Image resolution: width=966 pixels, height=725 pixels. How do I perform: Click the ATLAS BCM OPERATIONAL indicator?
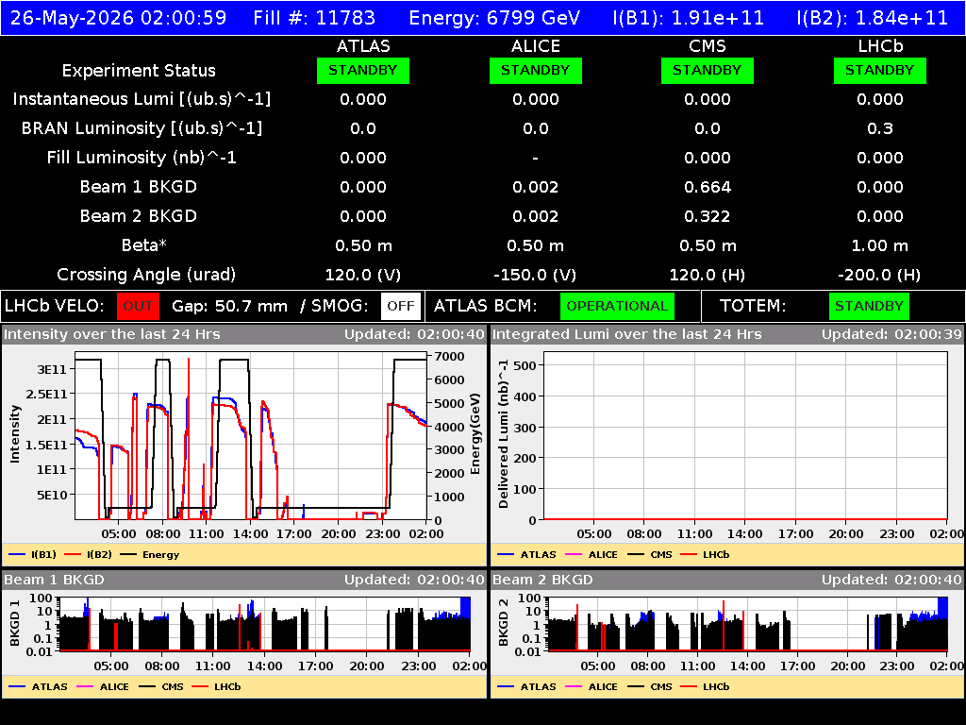coord(617,306)
